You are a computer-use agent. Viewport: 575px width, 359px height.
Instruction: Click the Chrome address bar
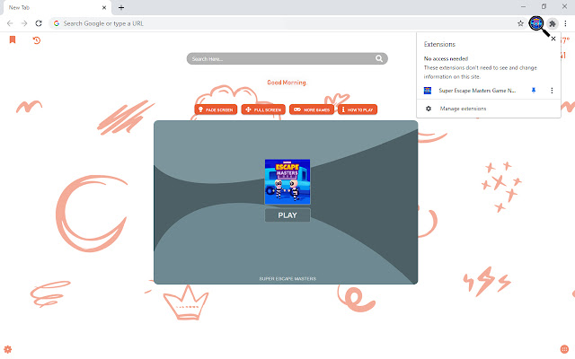click(287, 23)
